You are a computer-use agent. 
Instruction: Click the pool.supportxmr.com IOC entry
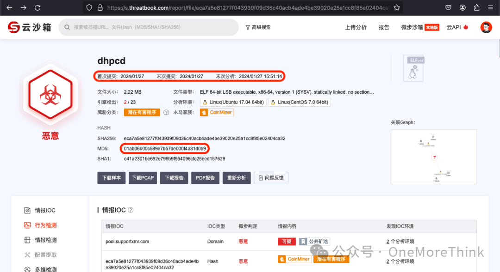click(127, 242)
